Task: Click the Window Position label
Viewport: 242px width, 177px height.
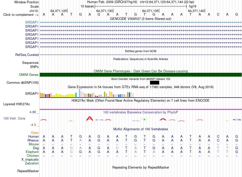Action: pyautogui.click(x=26, y=2)
